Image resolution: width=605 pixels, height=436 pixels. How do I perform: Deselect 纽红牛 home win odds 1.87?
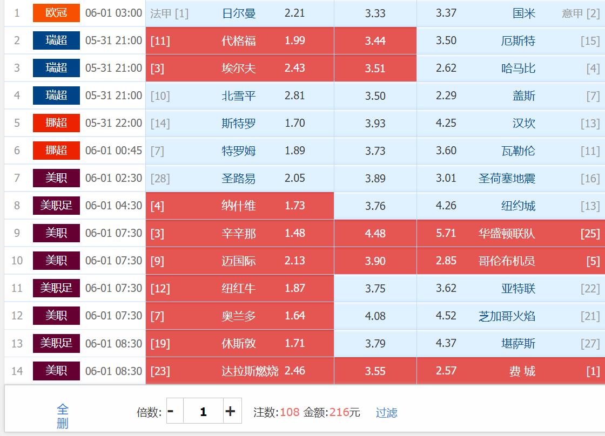(x=240, y=288)
